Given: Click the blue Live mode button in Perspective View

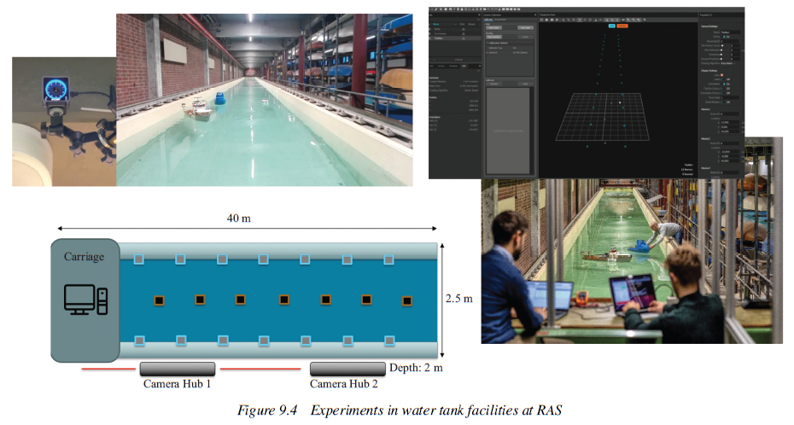Looking at the screenshot, I should tap(611, 26).
